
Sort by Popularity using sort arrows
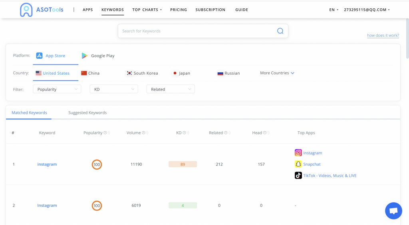point(109,133)
